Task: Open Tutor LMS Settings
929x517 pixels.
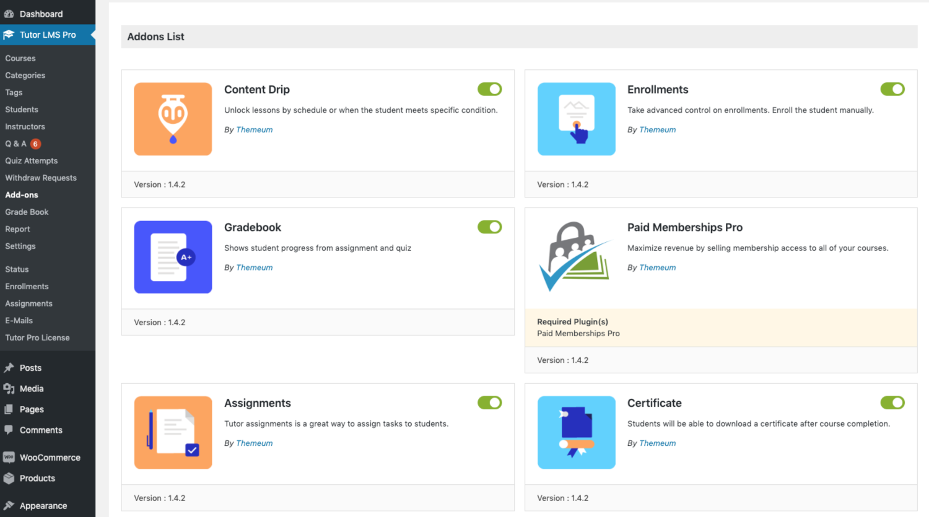Action: pyautogui.click(x=20, y=246)
